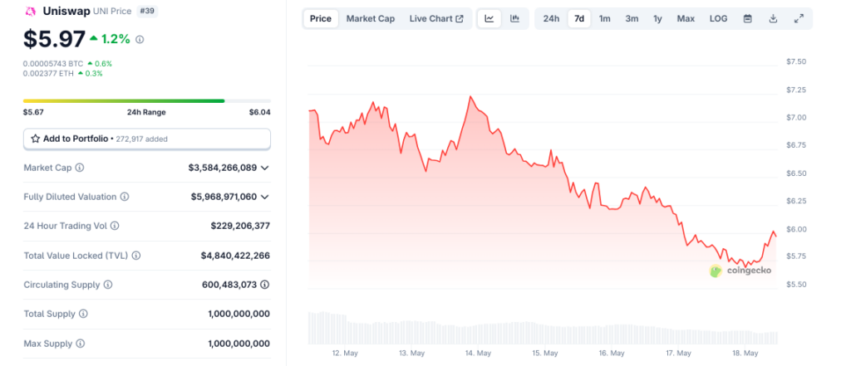Show Total Supply info icon
Viewport: 851px width, 366px height.
click(x=83, y=314)
